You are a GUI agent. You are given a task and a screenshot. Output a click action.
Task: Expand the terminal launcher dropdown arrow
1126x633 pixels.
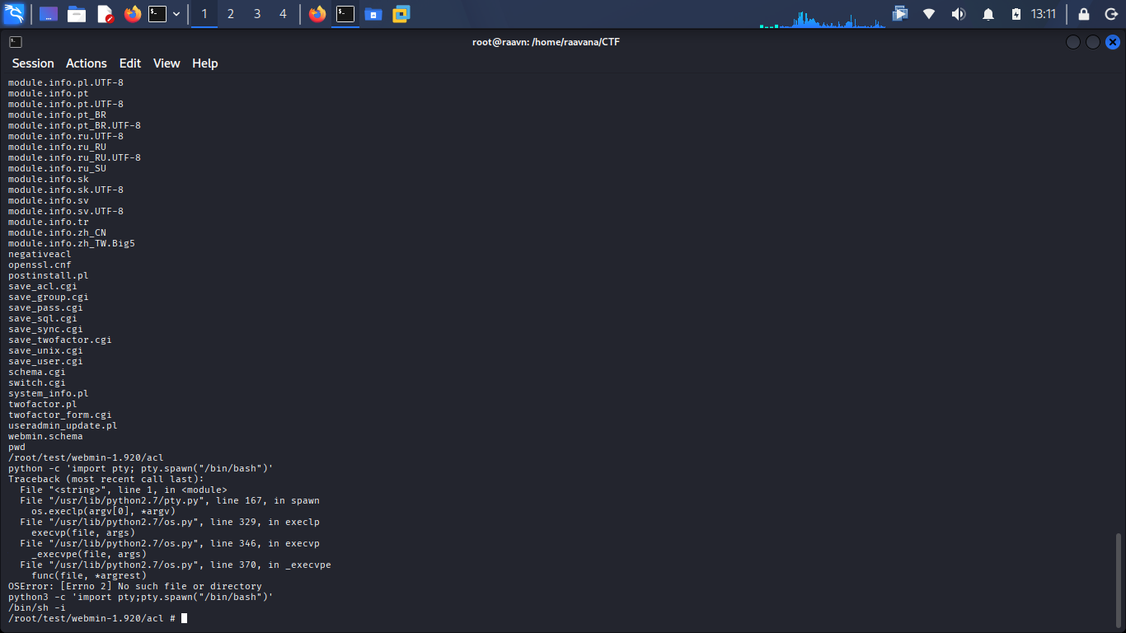point(176,14)
